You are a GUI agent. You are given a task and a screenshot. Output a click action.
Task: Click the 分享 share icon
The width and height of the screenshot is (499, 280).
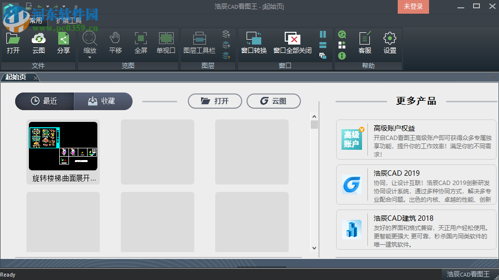click(x=63, y=43)
